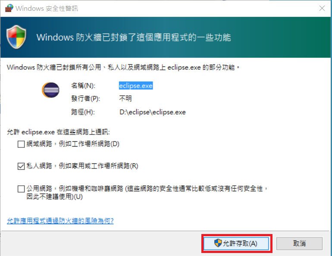Image resolution: width=332 pixels, height=256 pixels.
Task: Click 允許存取(A) allow access button
Action: [x=236, y=244]
